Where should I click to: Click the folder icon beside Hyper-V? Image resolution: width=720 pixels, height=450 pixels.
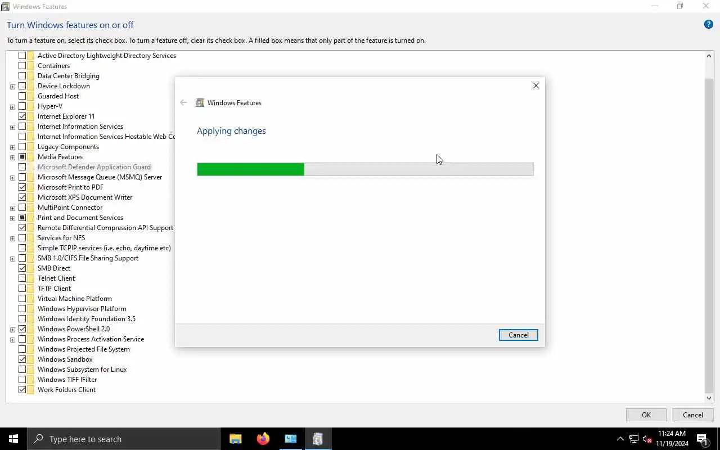(x=30, y=106)
